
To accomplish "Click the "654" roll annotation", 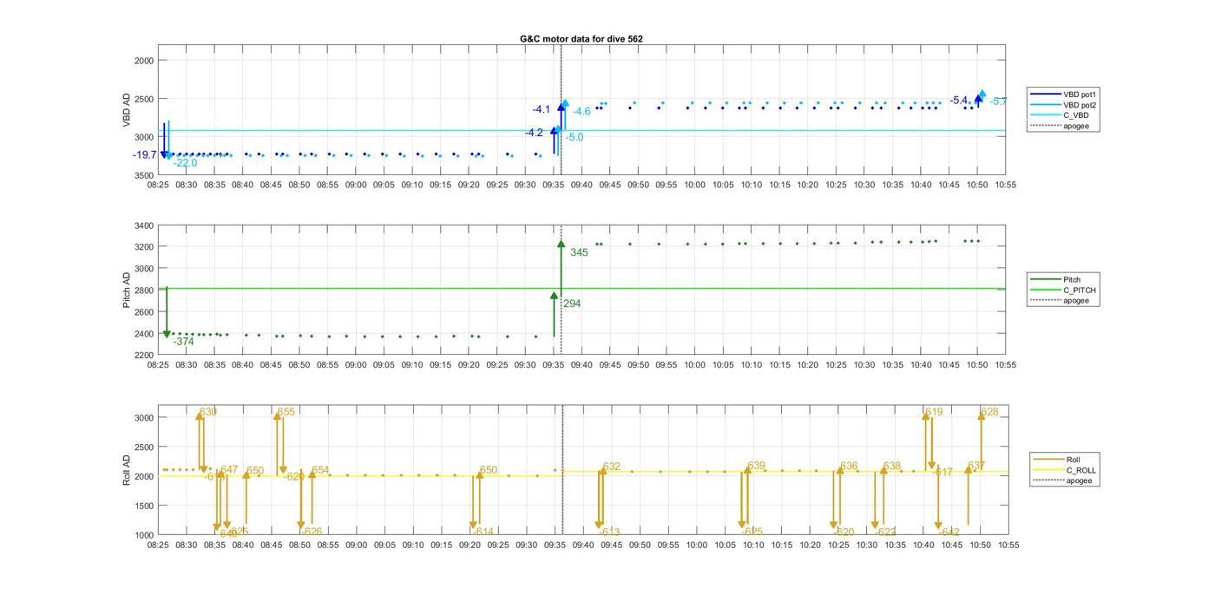I will pos(320,471).
